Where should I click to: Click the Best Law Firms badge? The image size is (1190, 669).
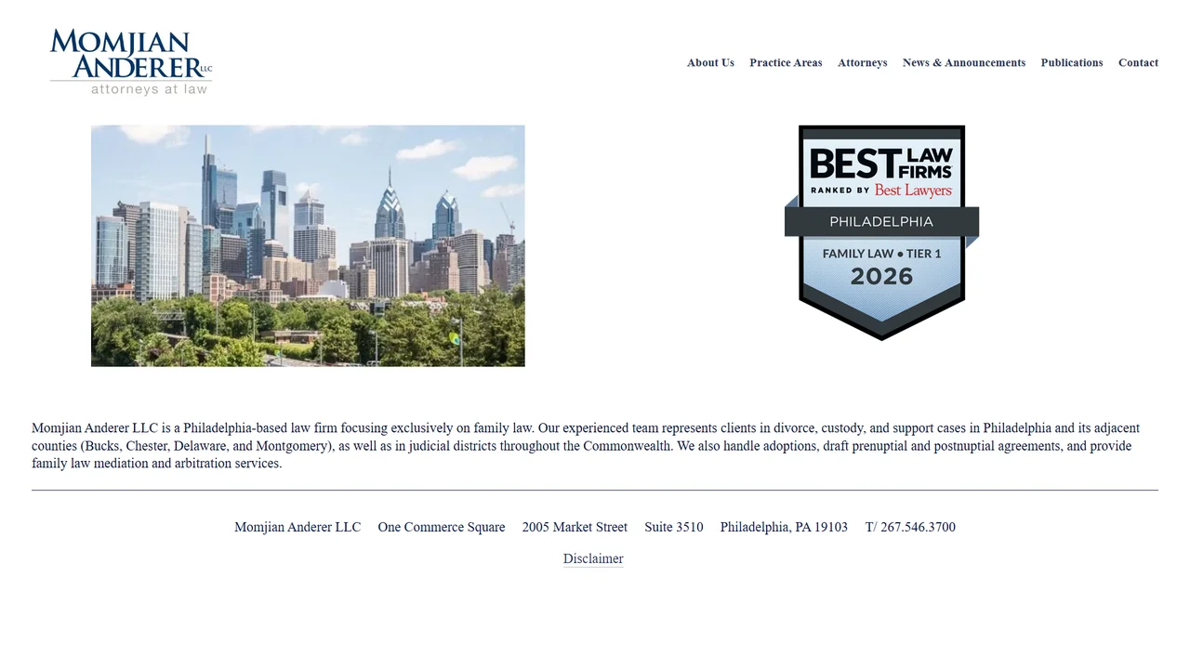click(x=881, y=232)
